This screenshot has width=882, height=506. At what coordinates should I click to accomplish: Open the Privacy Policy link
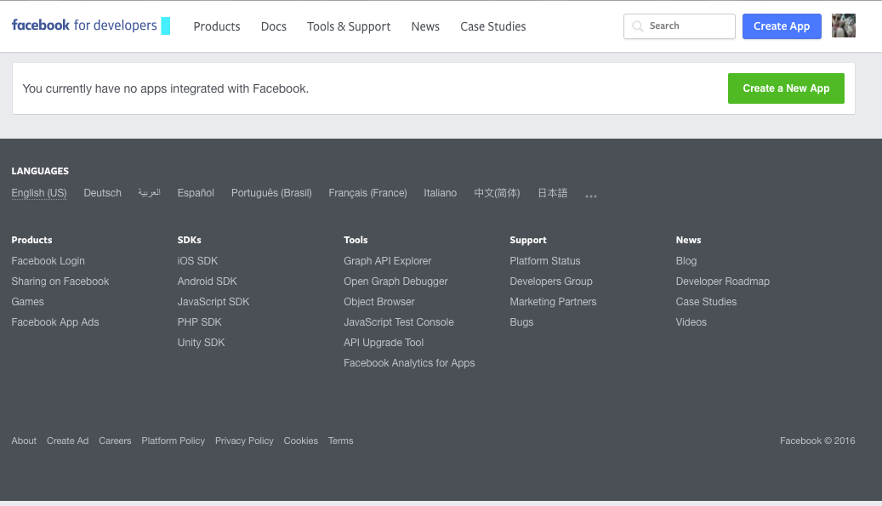tap(244, 441)
